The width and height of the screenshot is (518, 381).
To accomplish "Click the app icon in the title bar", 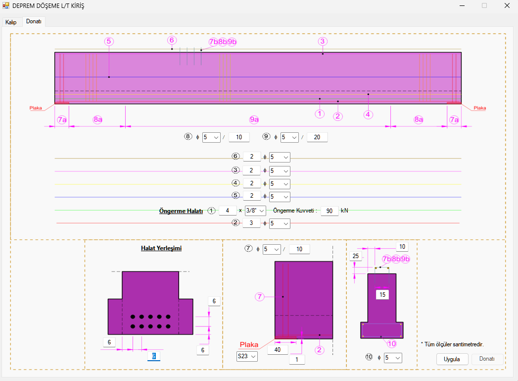I will coord(6,6).
